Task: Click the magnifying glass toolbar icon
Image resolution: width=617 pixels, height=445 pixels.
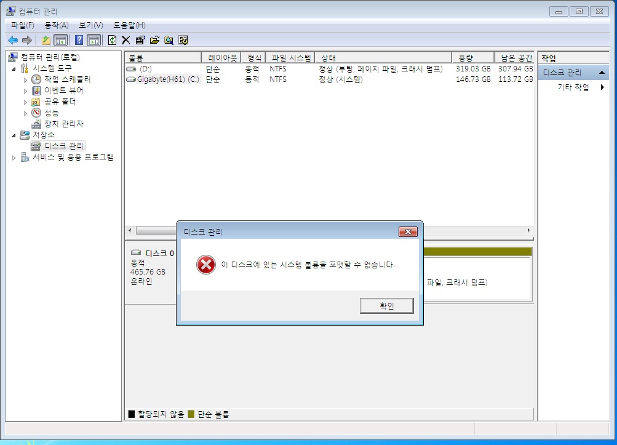Action: pyautogui.click(x=169, y=41)
